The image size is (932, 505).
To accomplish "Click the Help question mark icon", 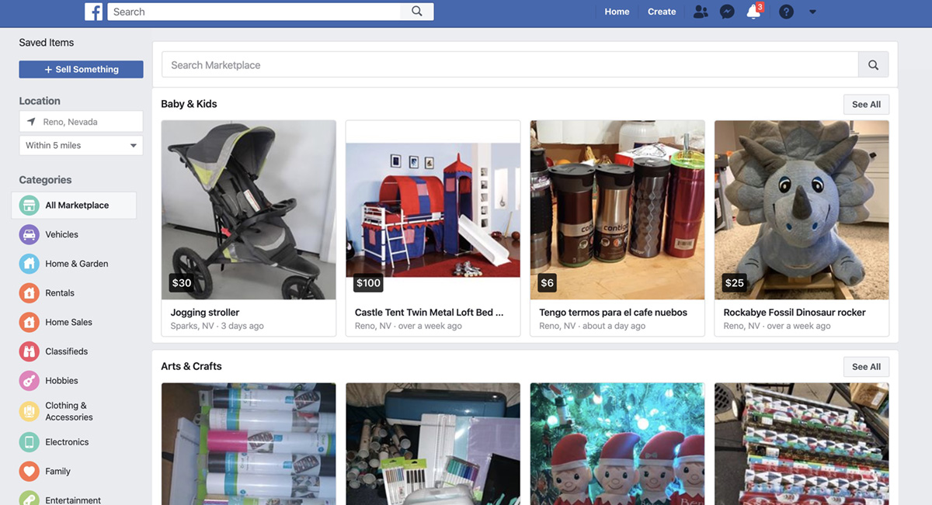I will [x=786, y=12].
